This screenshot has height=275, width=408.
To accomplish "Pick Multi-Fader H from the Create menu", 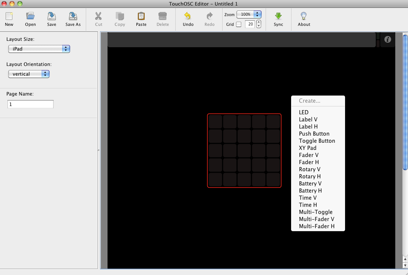I will click(x=317, y=226).
